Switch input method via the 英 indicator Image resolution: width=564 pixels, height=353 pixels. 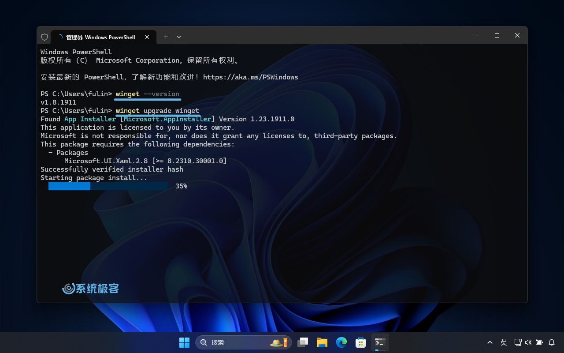click(504, 342)
